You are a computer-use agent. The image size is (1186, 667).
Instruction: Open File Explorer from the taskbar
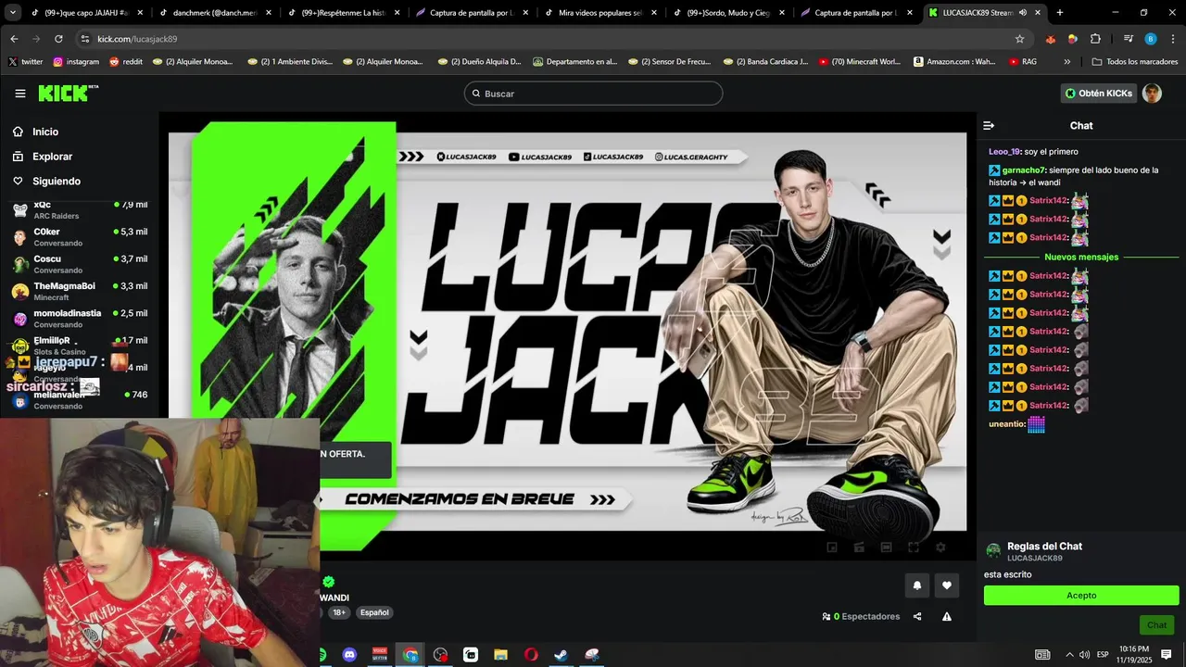pos(500,655)
